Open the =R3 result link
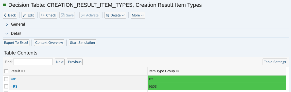The image size is (291, 92). point(14,86)
